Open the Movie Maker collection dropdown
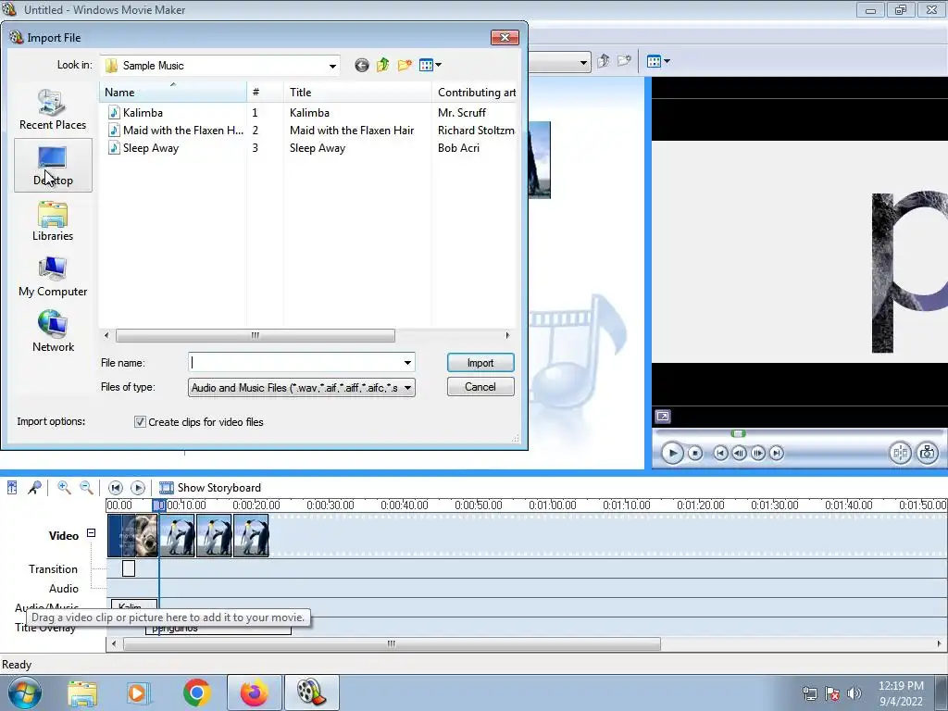The height and width of the screenshot is (711, 948). tap(583, 62)
